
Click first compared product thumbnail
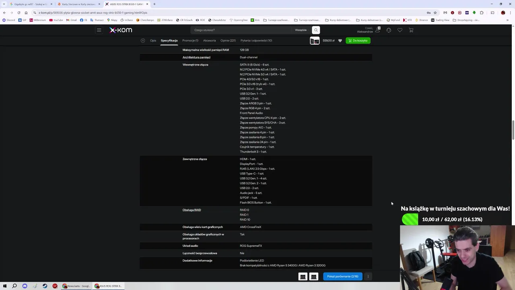click(x=303, y=276)
